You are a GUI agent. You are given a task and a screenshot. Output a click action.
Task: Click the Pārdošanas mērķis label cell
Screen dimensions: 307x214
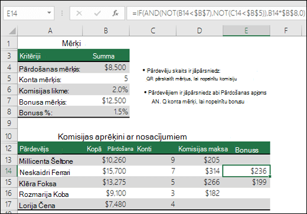pyautogui.click(x=50, y=68)
